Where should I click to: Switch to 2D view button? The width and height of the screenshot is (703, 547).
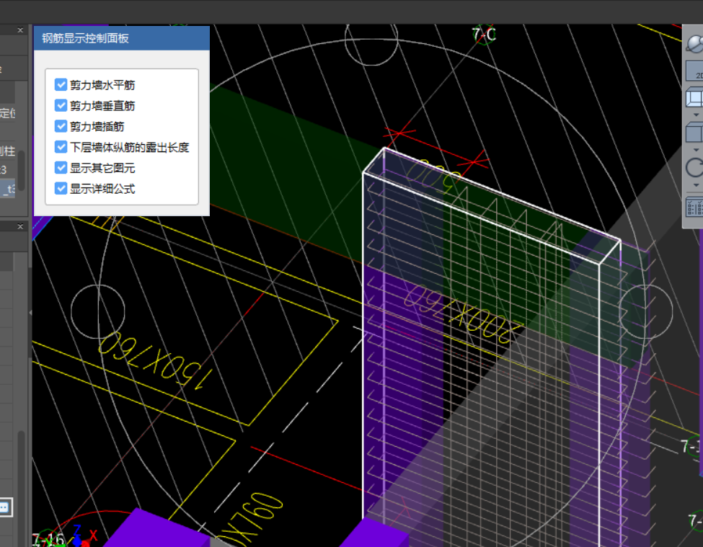(x=695, y=71)
